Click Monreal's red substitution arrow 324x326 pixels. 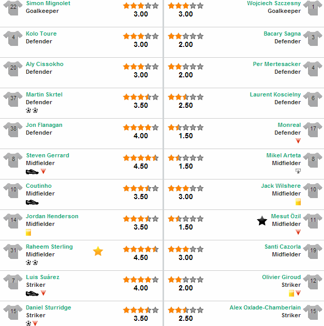pos(298,141)
